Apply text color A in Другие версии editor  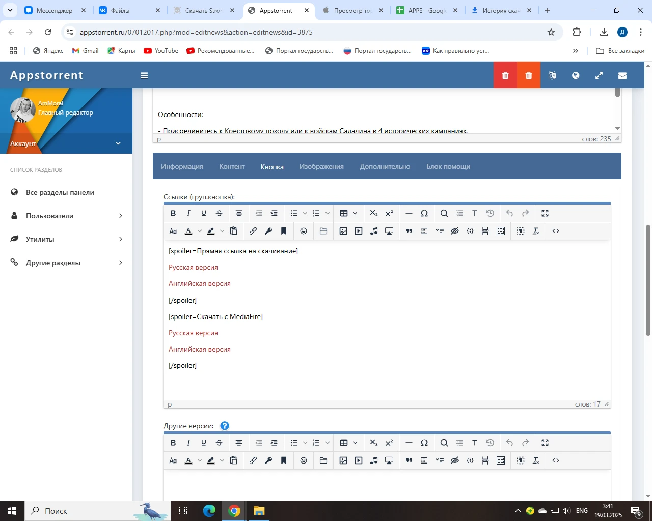188,460
